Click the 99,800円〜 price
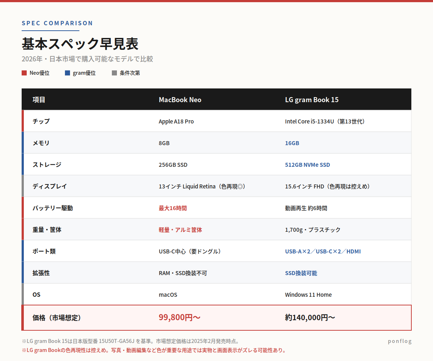Image resolution: width=433 pixels, height=361 pixels. (x=180, y=318)
